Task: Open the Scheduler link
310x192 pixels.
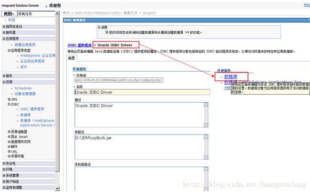Action: tap(23, 88)
